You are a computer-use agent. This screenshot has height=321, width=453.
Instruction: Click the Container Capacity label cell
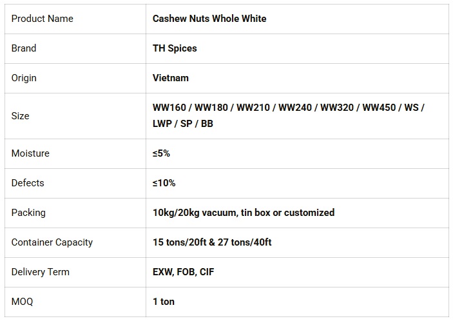52,242
